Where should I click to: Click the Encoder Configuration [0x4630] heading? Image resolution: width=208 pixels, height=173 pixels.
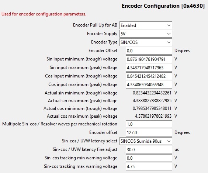pos(163,6)
